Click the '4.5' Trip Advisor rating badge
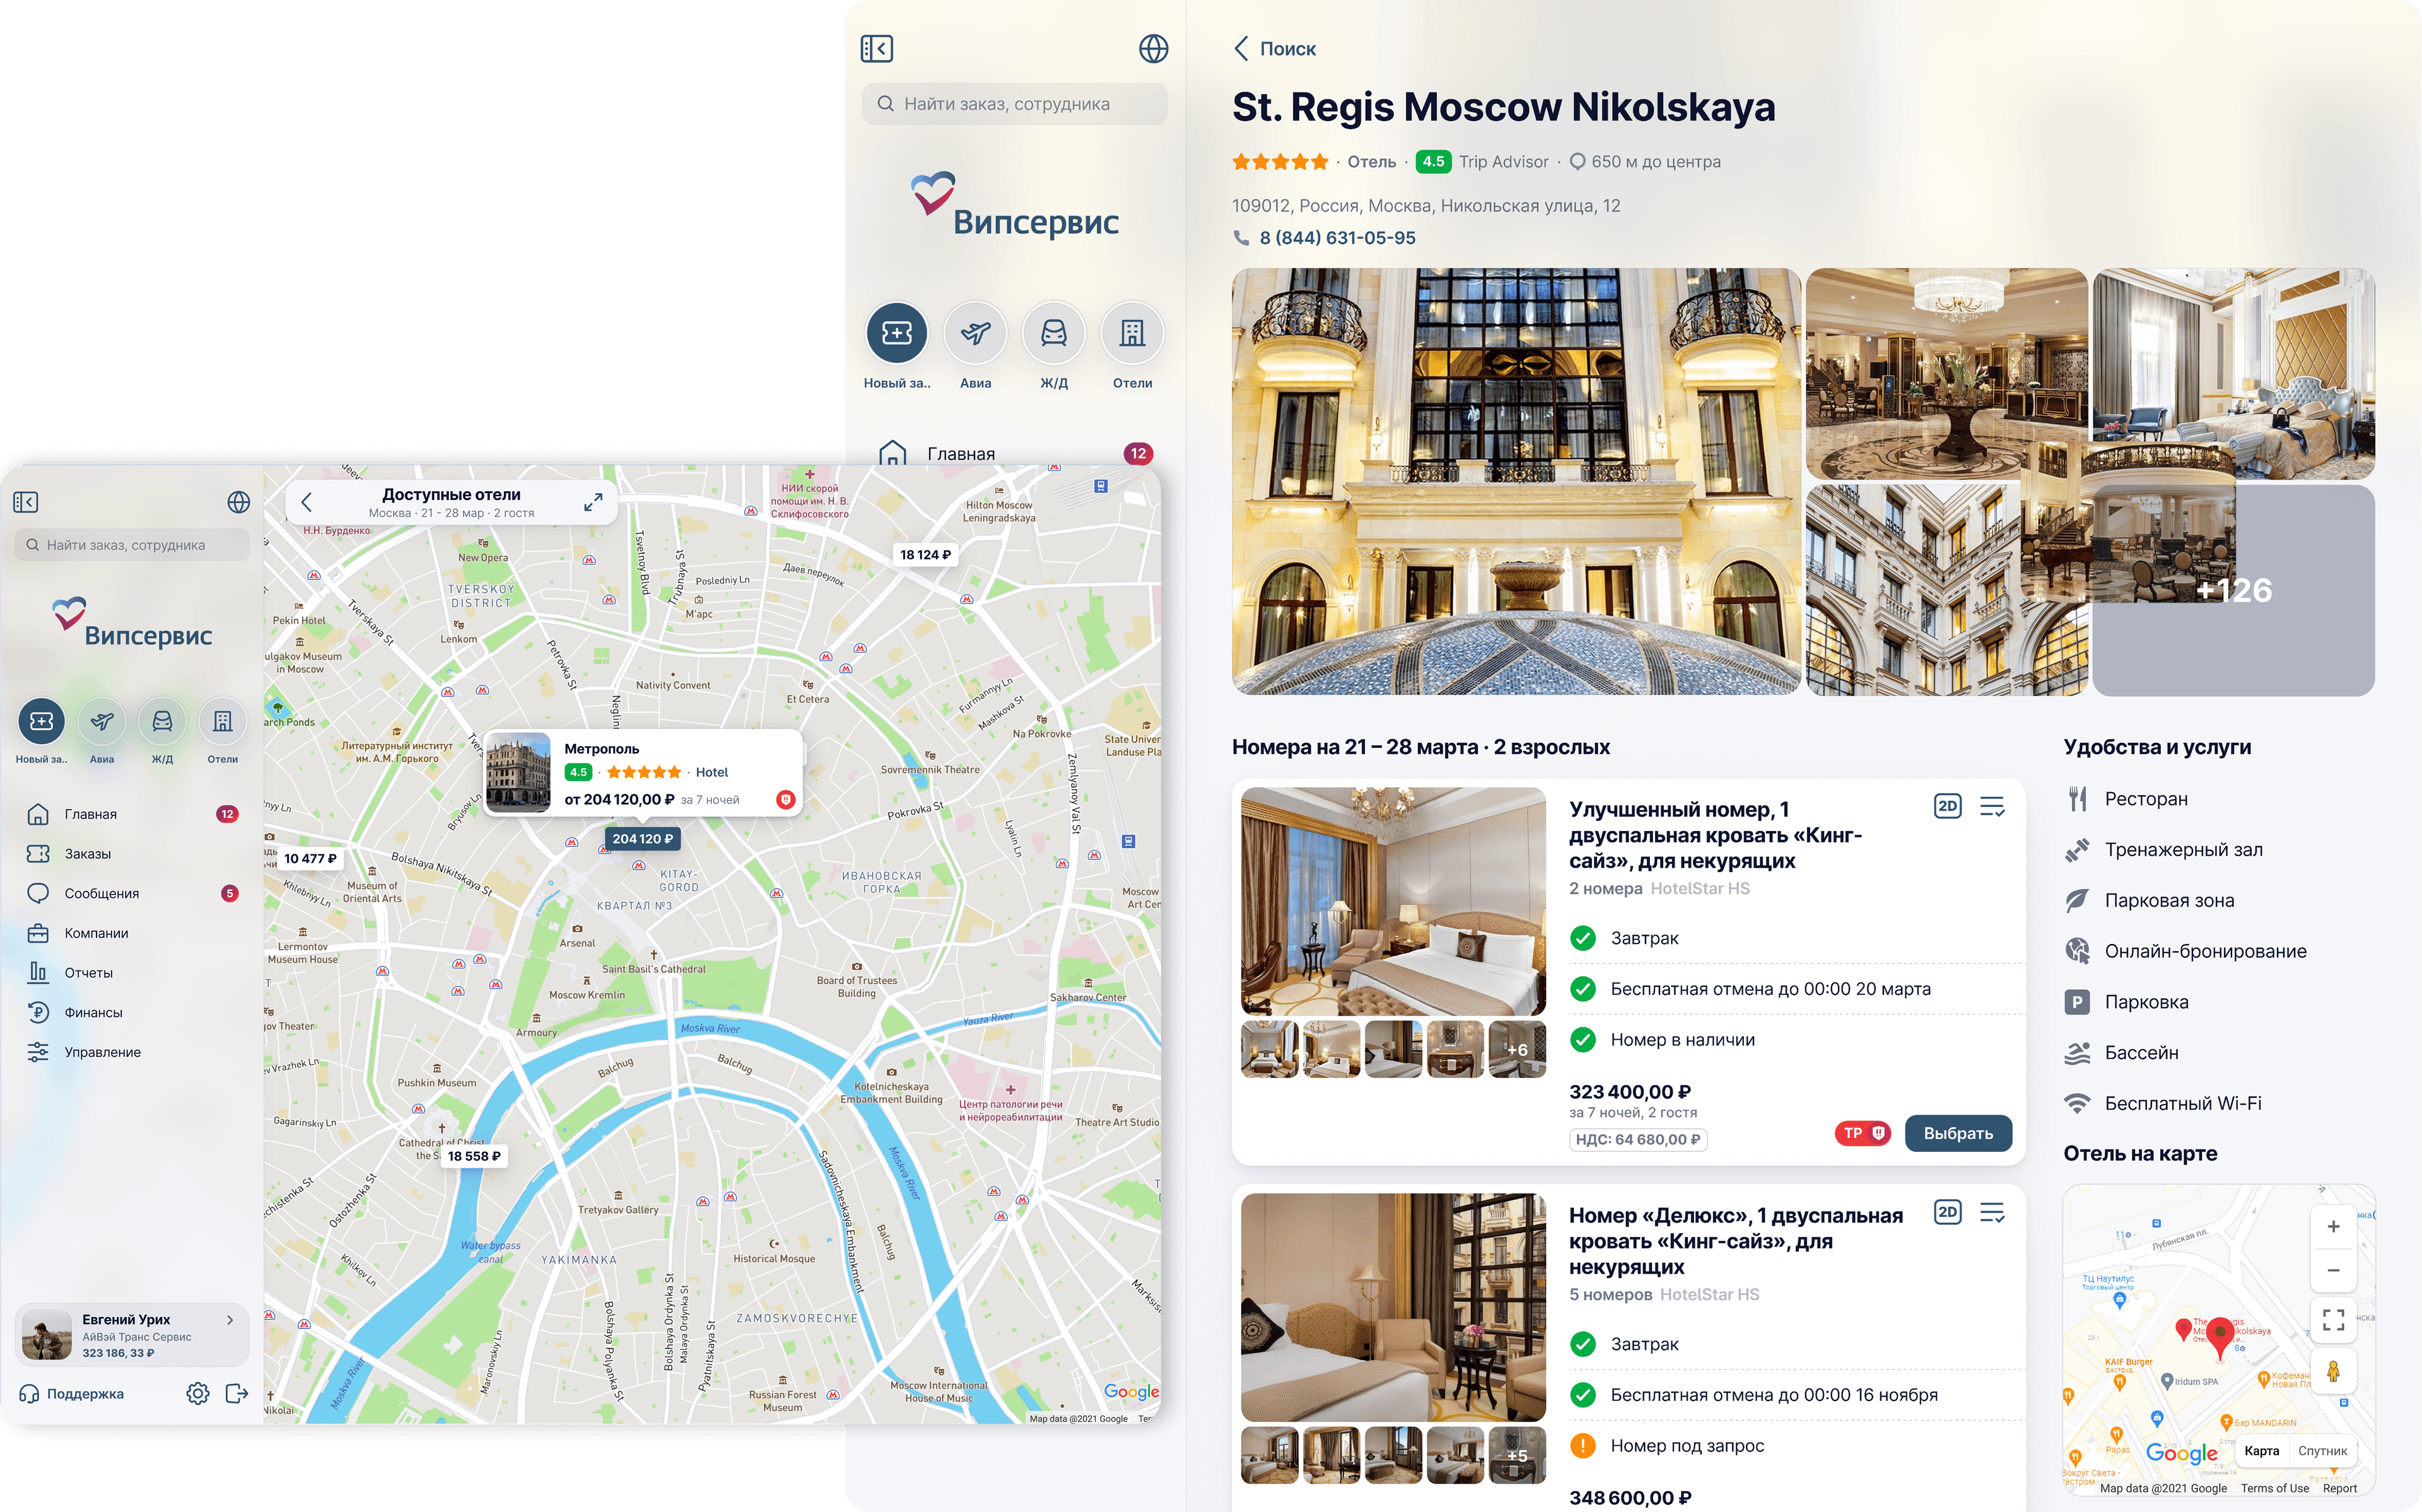The width and height of the screenshot is (2422, 1512). [x=1433, y=162]
